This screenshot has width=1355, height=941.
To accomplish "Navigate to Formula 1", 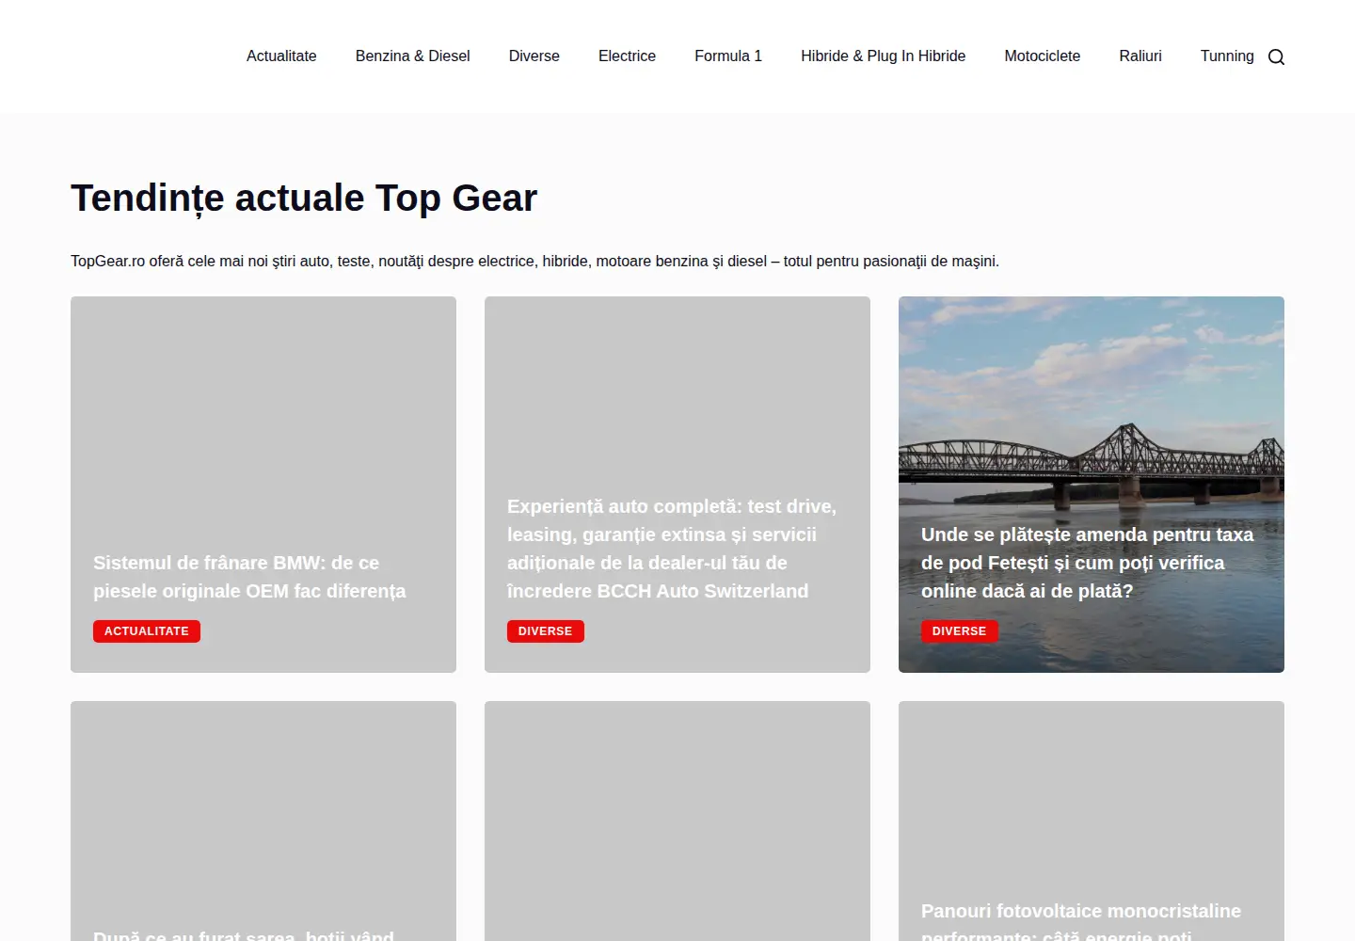I will click(728, 56).
